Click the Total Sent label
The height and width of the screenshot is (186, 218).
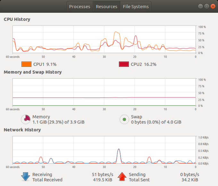(x=139, y=180)
